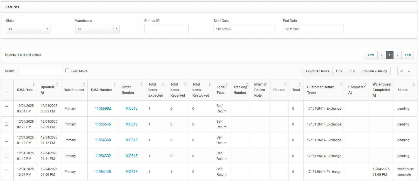Enable the Exact Match checkbox
Viewport: 418px width, 181px height.
67,71
